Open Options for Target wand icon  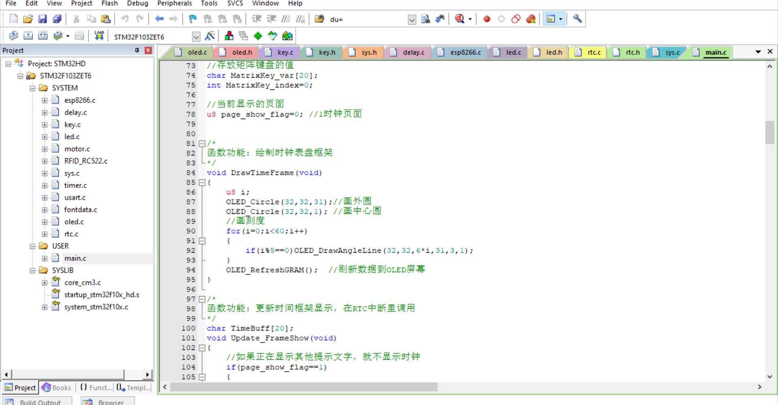click(x=210, y=36)
